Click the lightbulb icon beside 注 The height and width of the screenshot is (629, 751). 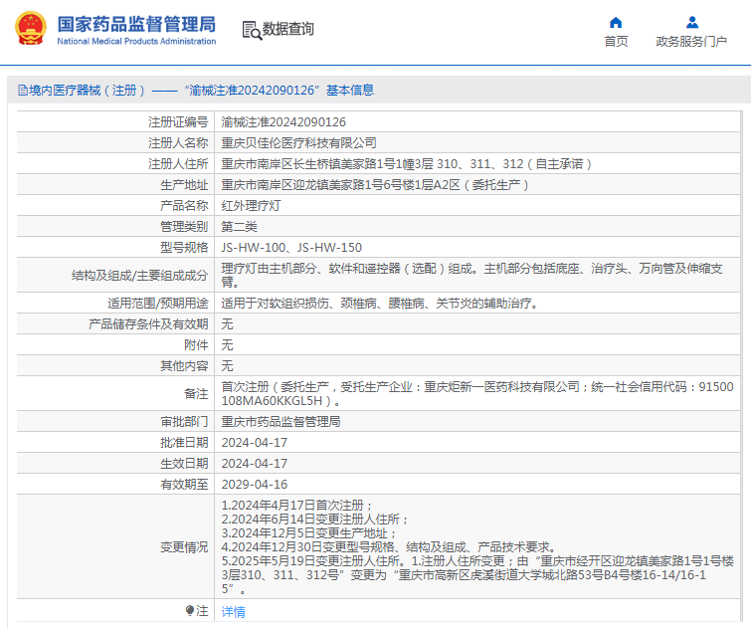190,611
